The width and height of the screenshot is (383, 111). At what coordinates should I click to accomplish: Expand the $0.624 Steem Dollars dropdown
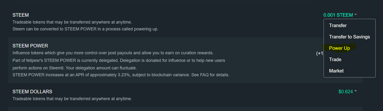point(347,92)
